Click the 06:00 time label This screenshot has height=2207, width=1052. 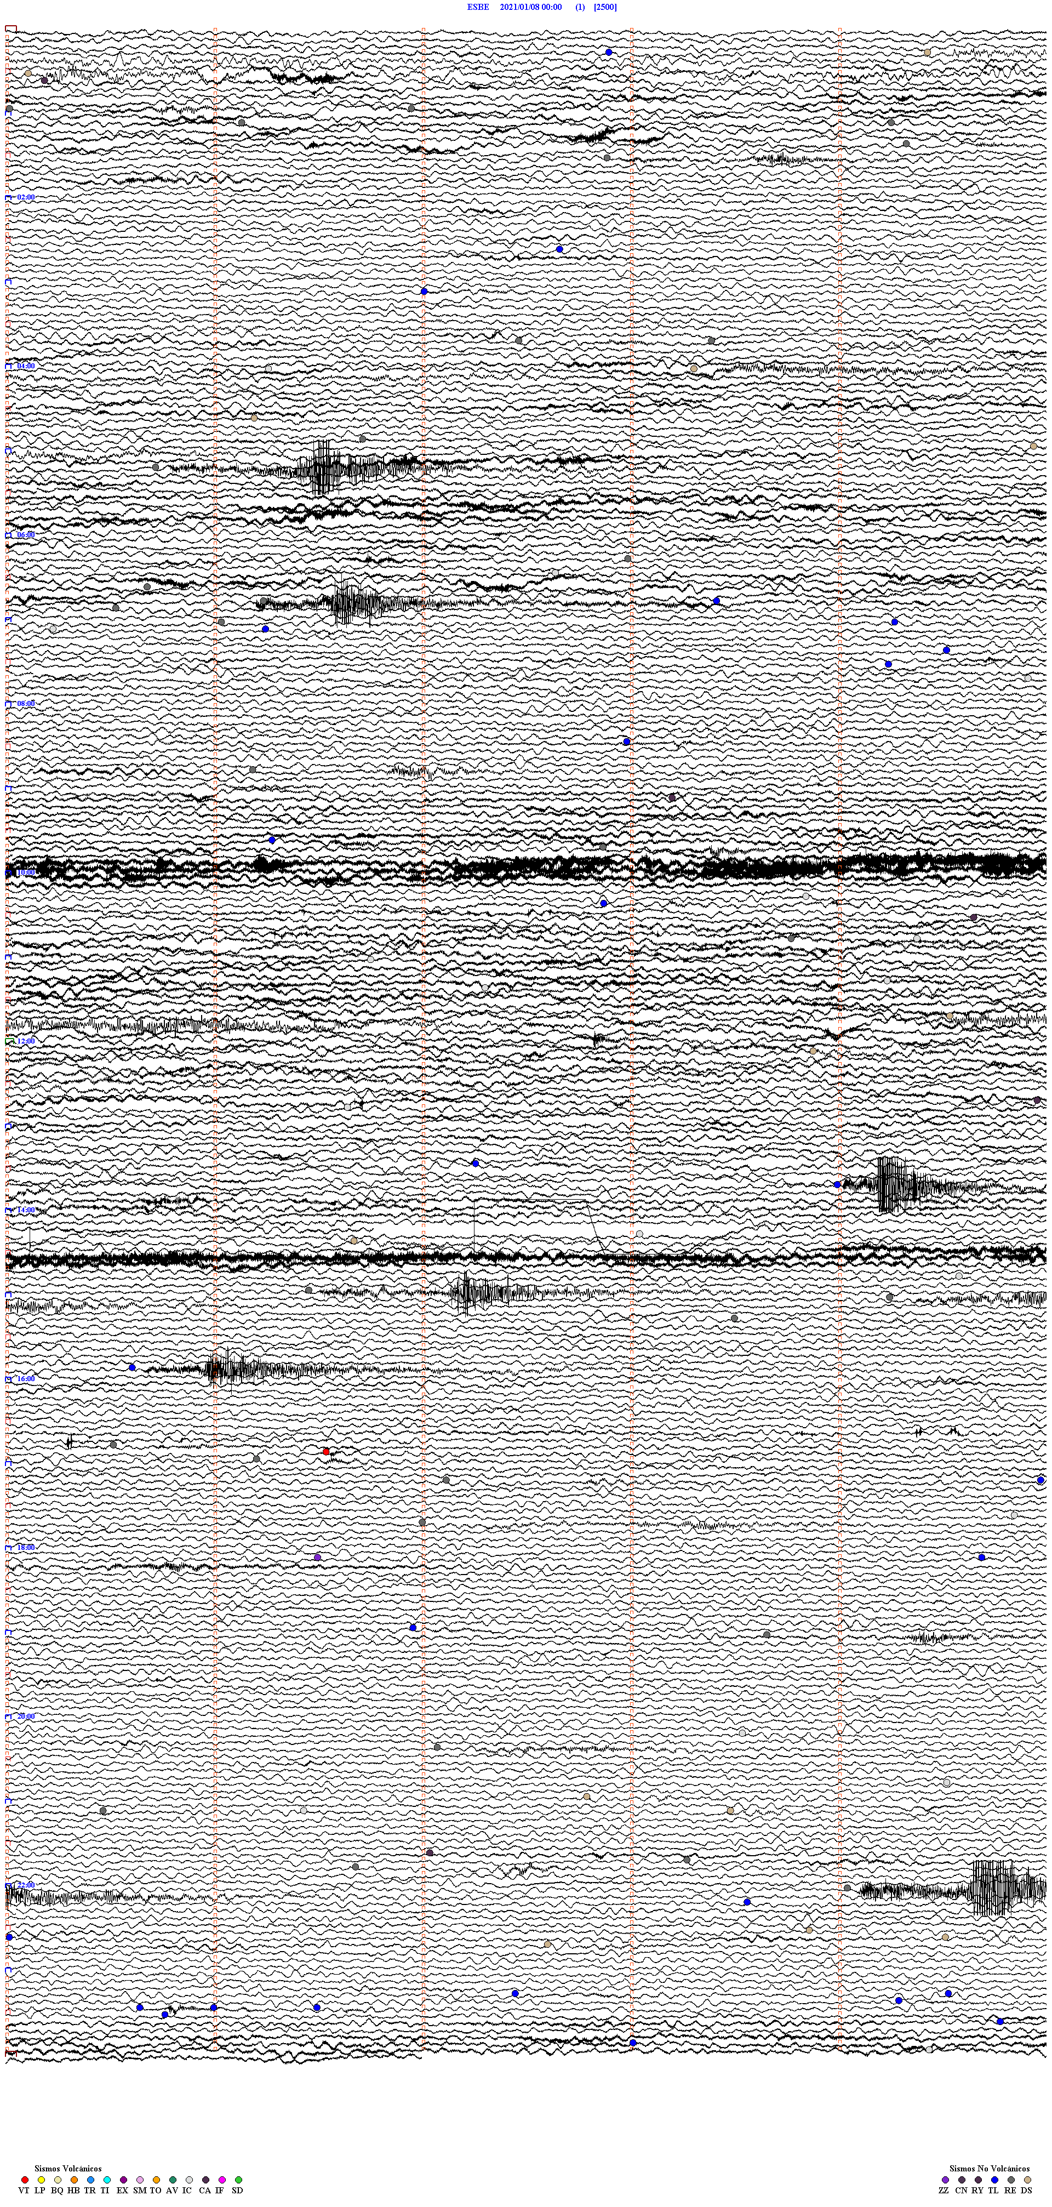(26, 534)
